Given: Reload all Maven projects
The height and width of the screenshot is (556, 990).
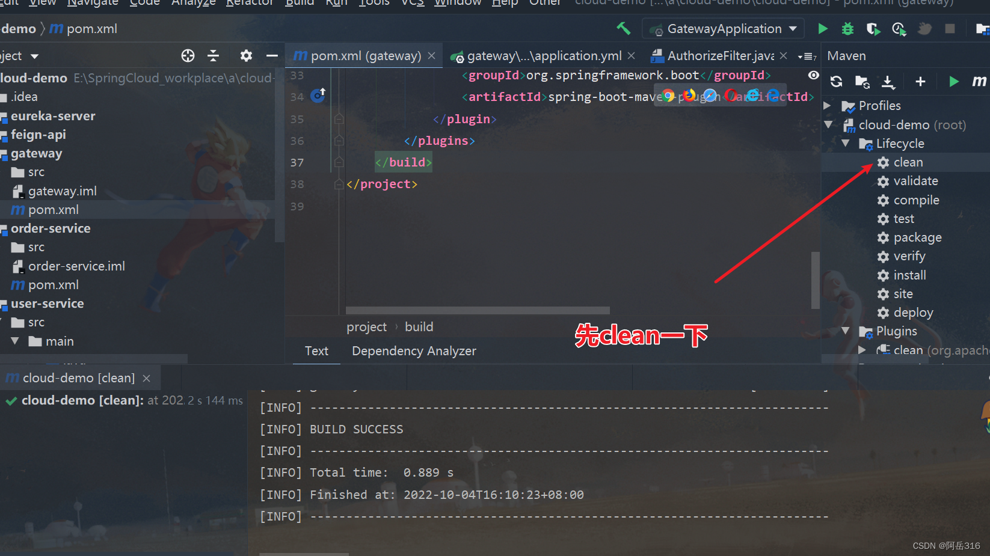Looking at the screenshot, I should [836, 82].
